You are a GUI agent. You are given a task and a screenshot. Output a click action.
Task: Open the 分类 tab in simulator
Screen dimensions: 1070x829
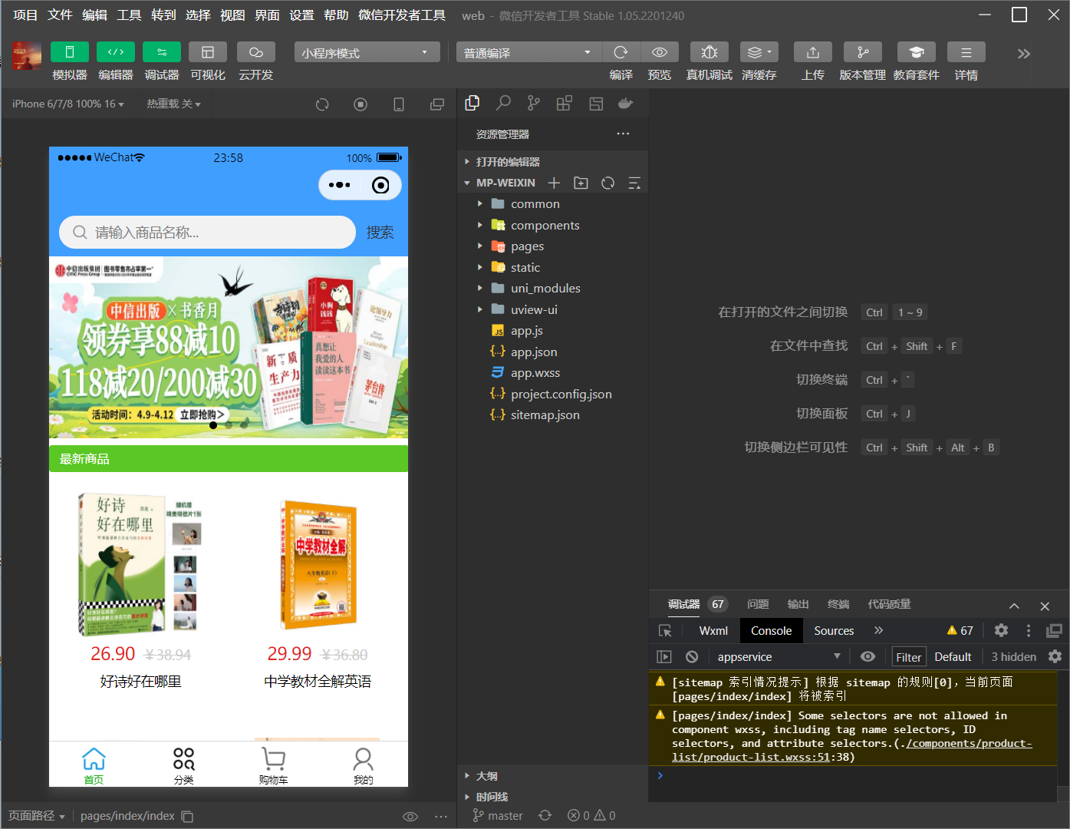(183, 766)
